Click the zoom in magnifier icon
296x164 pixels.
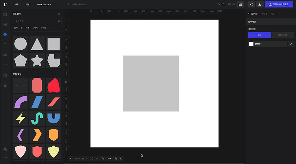pos(116,158)
